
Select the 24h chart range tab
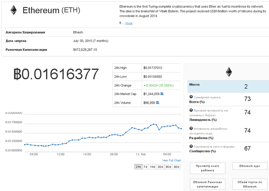coord(138,167)
